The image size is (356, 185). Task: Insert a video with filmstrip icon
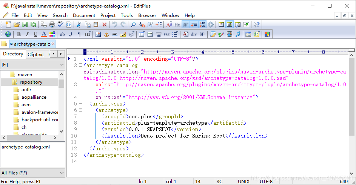coord(230,34)
